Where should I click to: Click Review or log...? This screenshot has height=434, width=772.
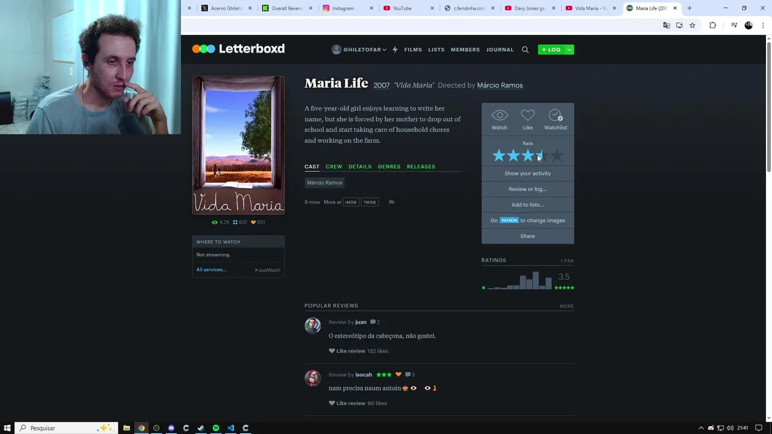coord(528,189)
